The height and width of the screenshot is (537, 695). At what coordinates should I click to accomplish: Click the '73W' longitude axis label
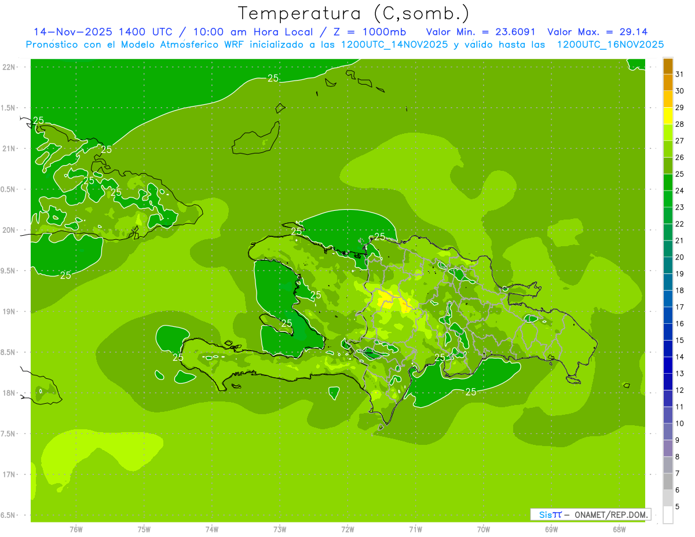click(x=280, y=529)
